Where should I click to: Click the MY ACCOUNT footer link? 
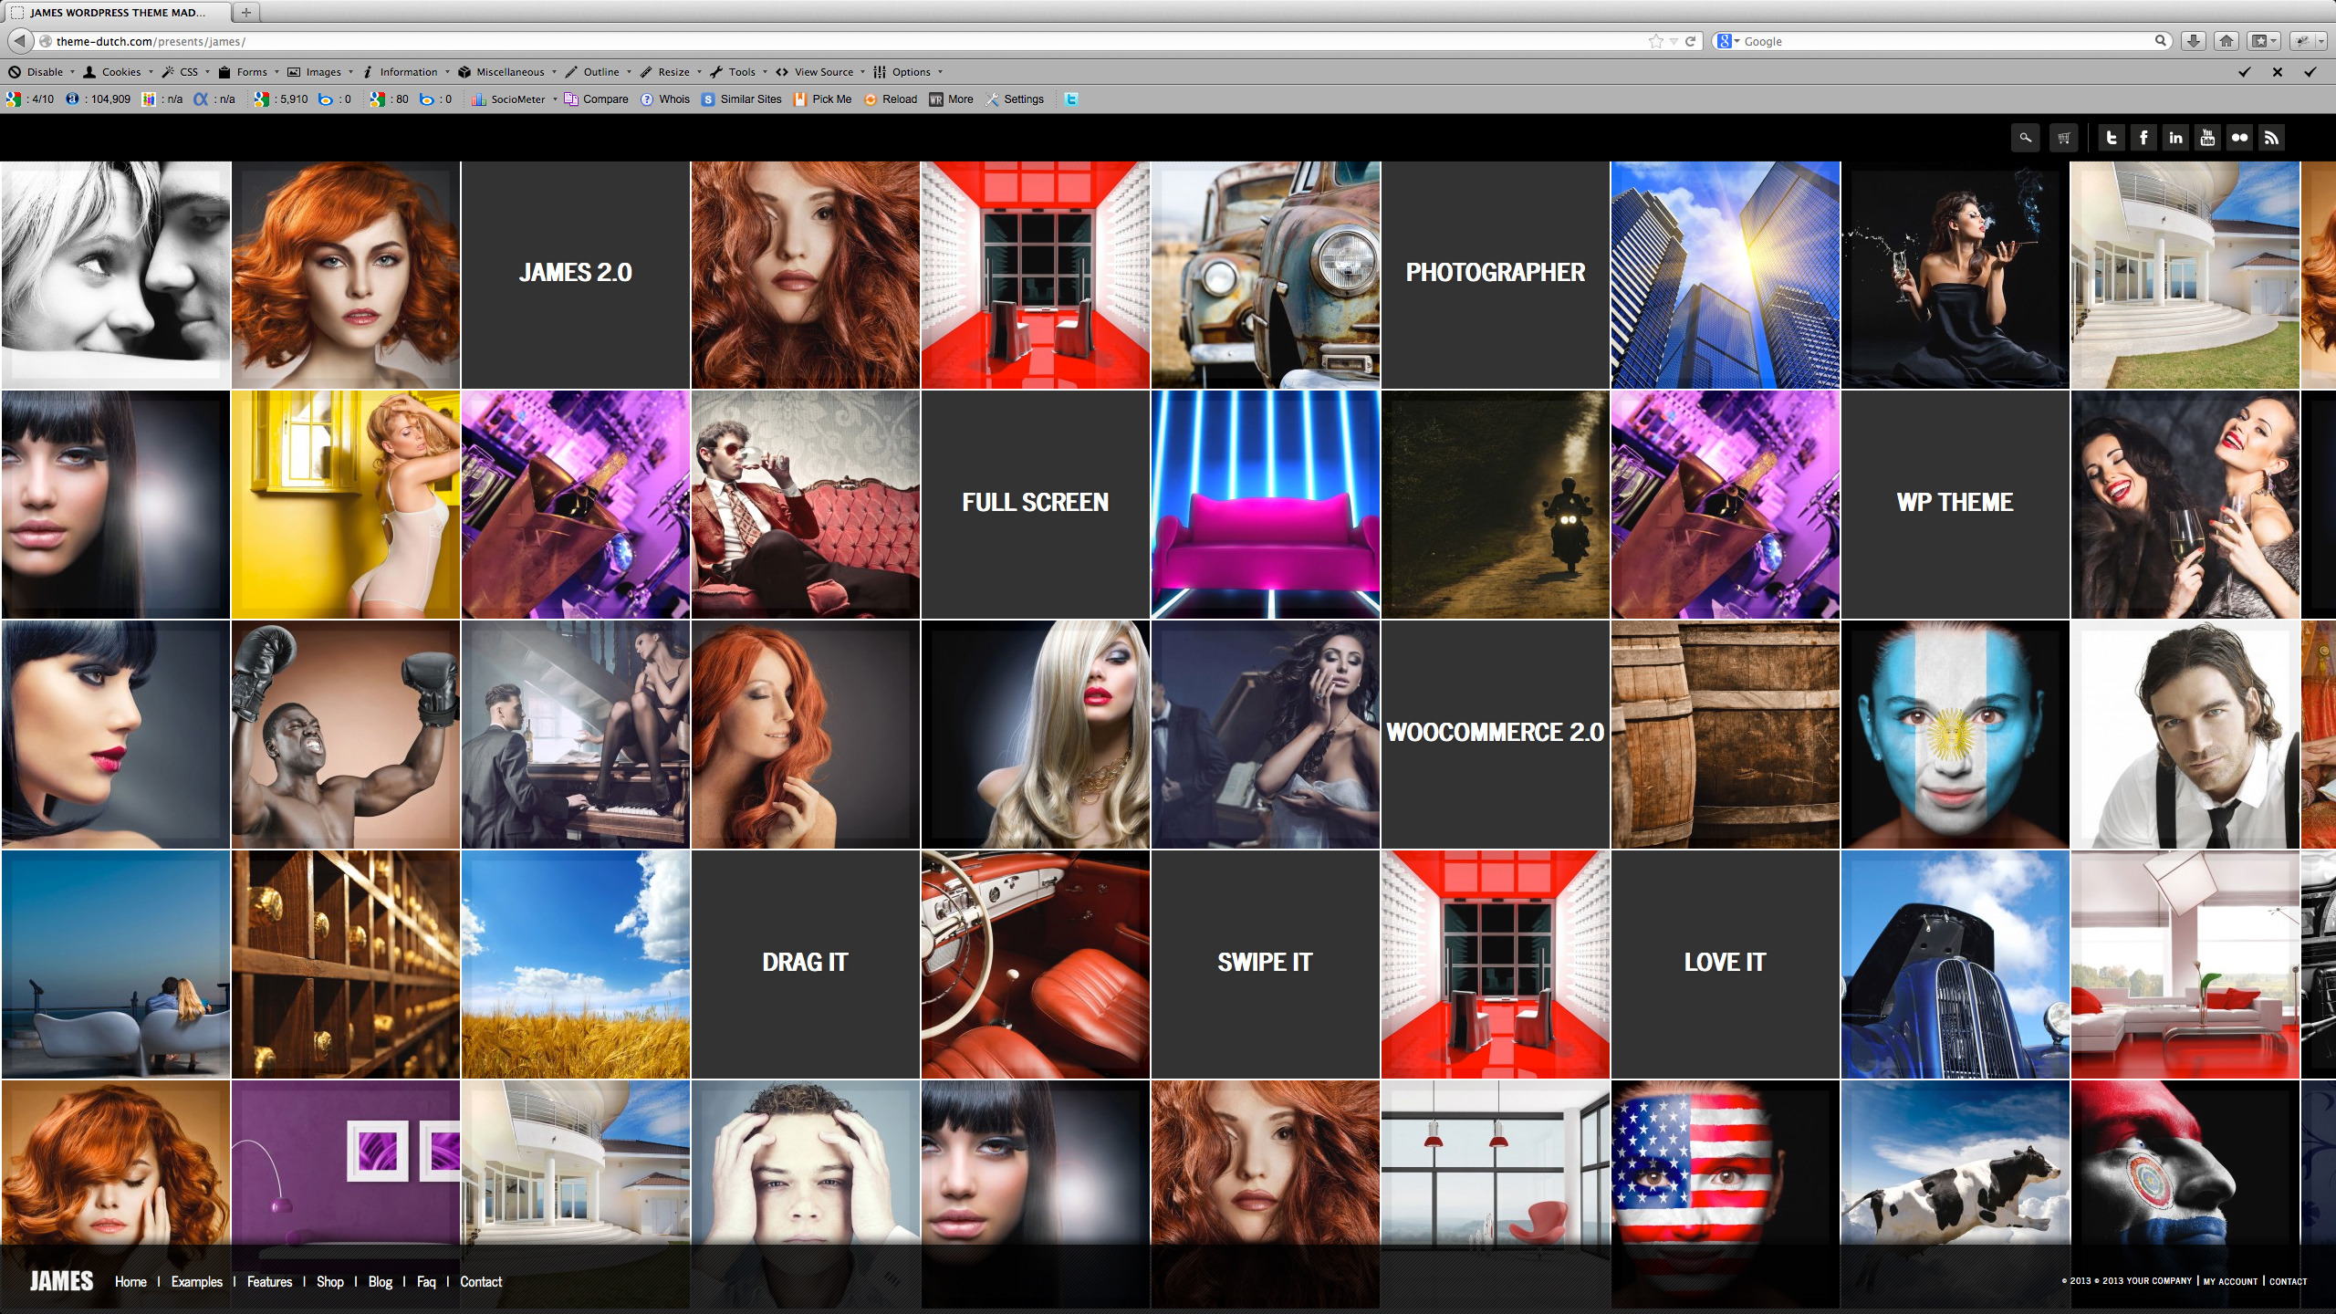pyautogui.click(x=2230, y=1281)
